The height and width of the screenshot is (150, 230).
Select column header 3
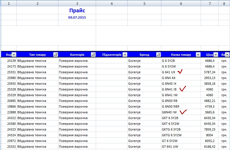[x=77, y=3]
